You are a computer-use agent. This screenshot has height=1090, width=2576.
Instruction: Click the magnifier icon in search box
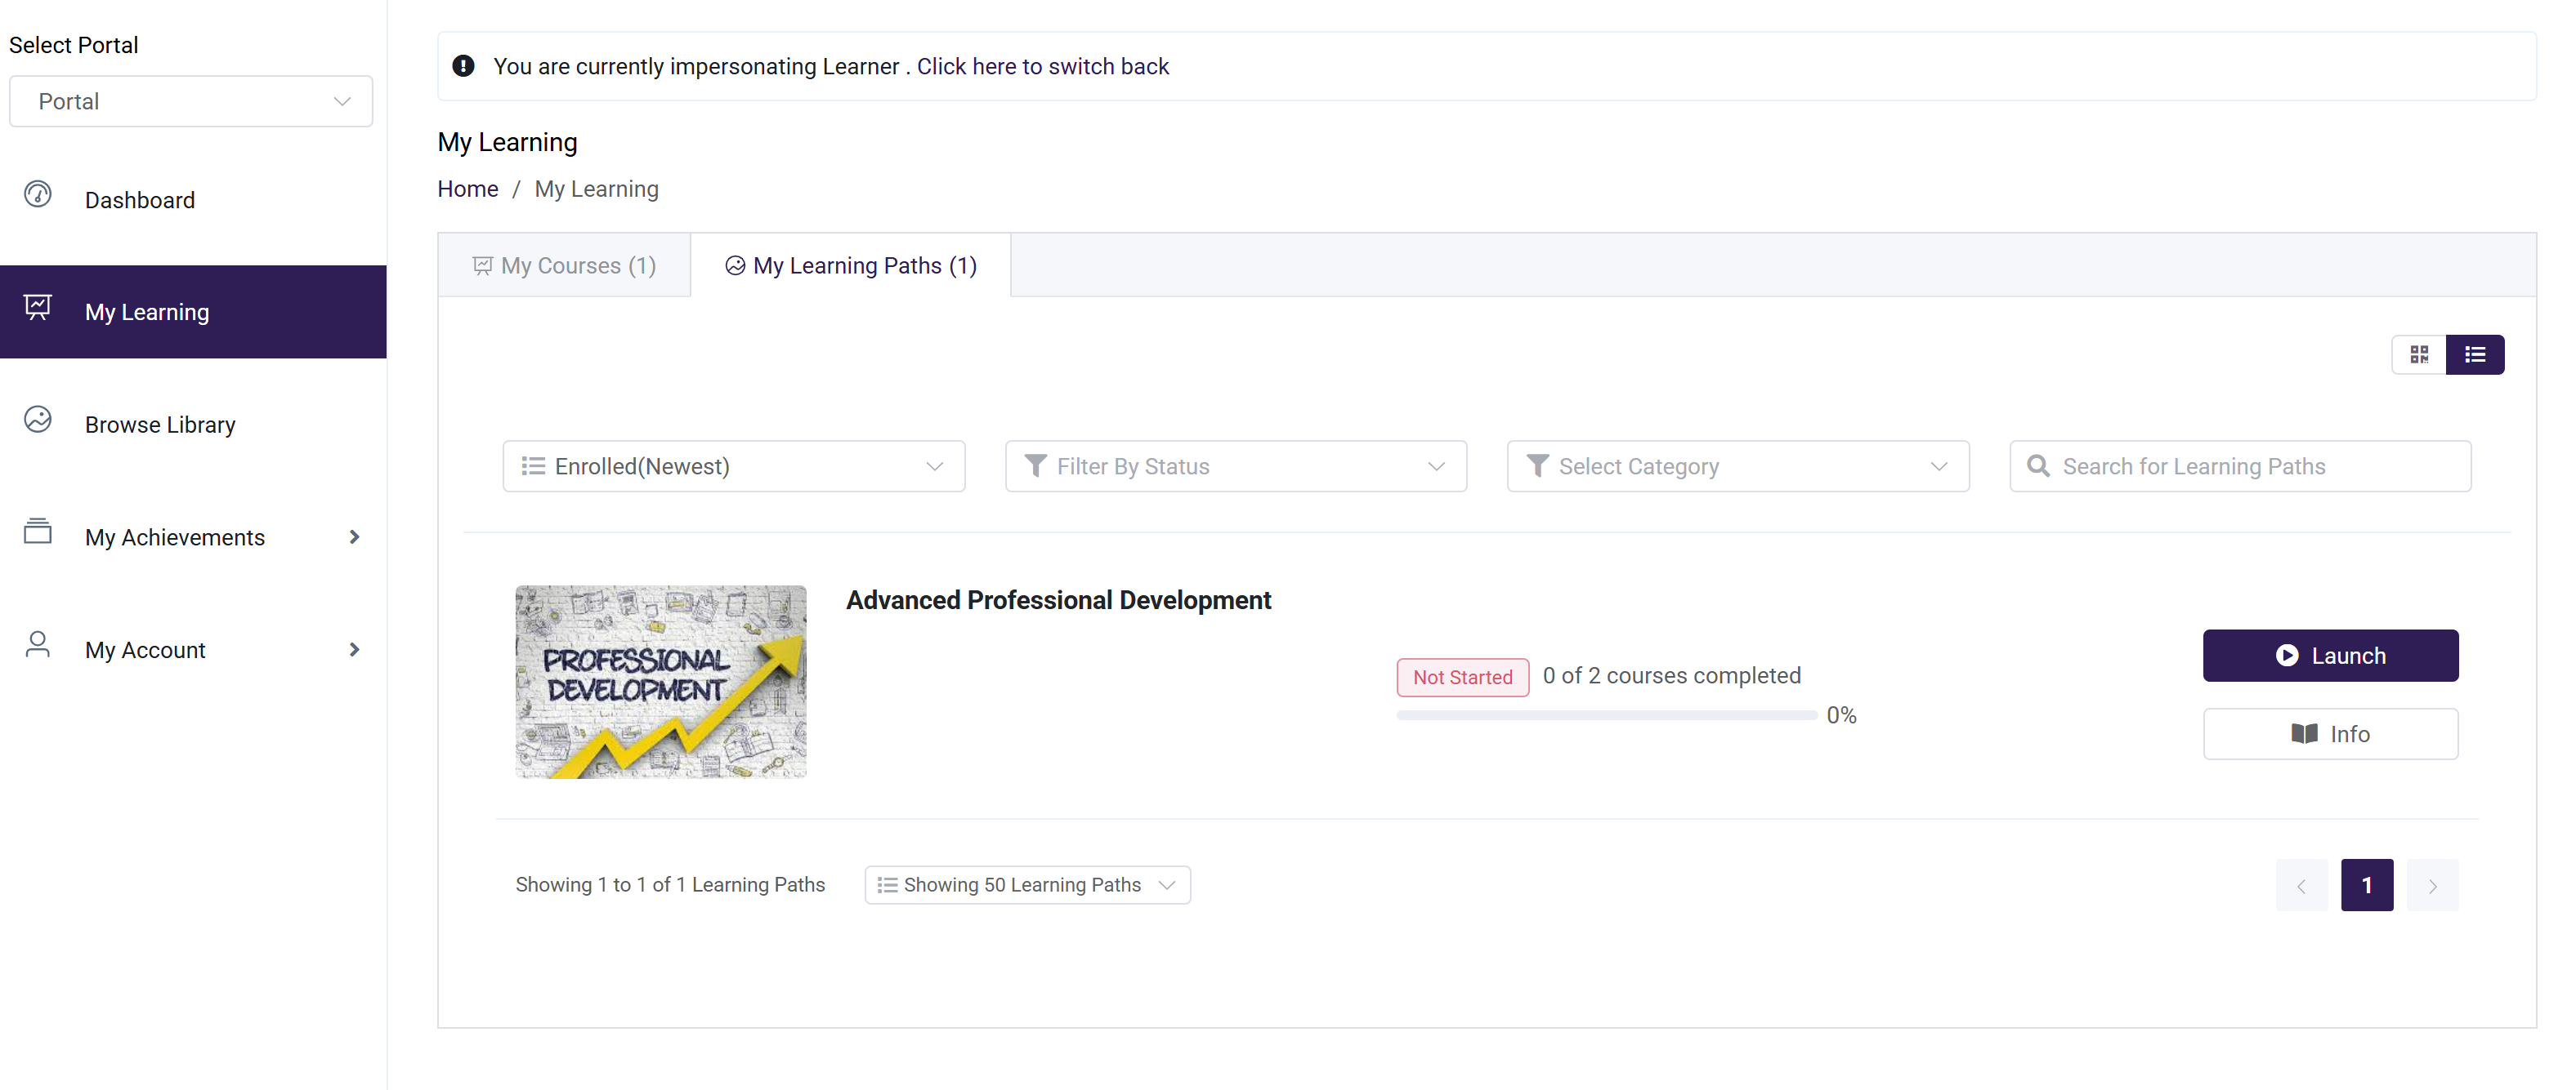pos(2037,466)
